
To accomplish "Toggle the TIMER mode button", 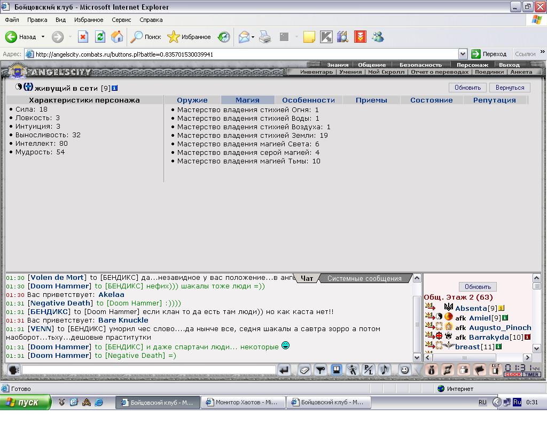I will tap(532, 374).
